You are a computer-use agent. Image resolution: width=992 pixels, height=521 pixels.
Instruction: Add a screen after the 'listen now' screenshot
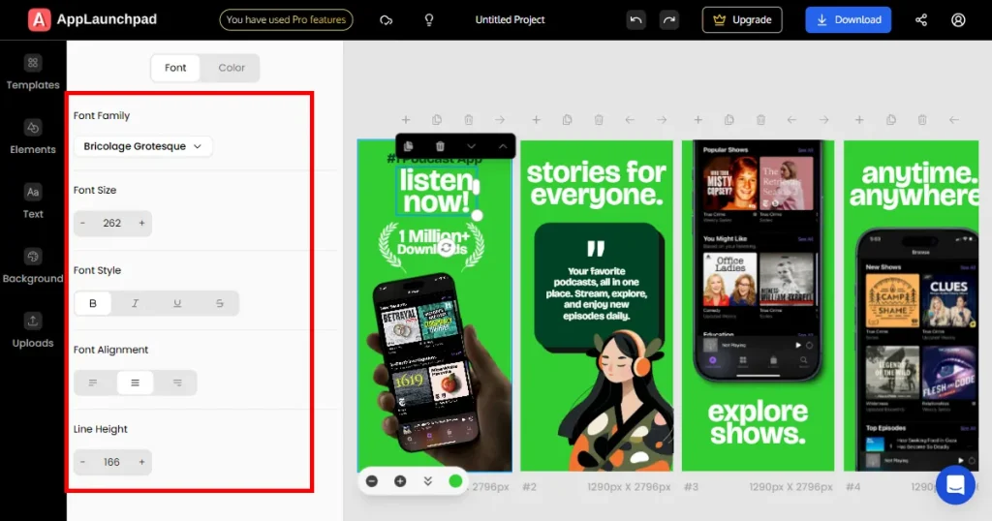coord(406,119)
